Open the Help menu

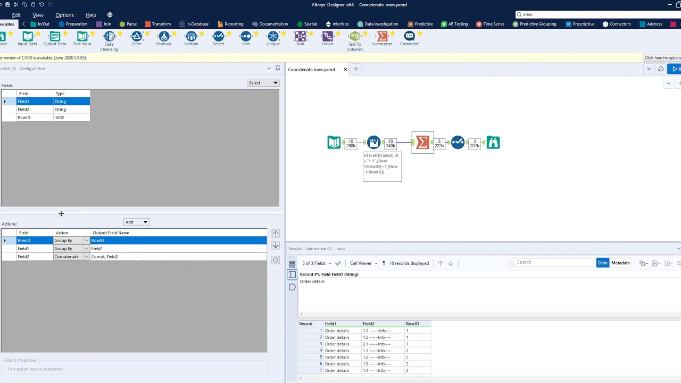pos(91,15)
